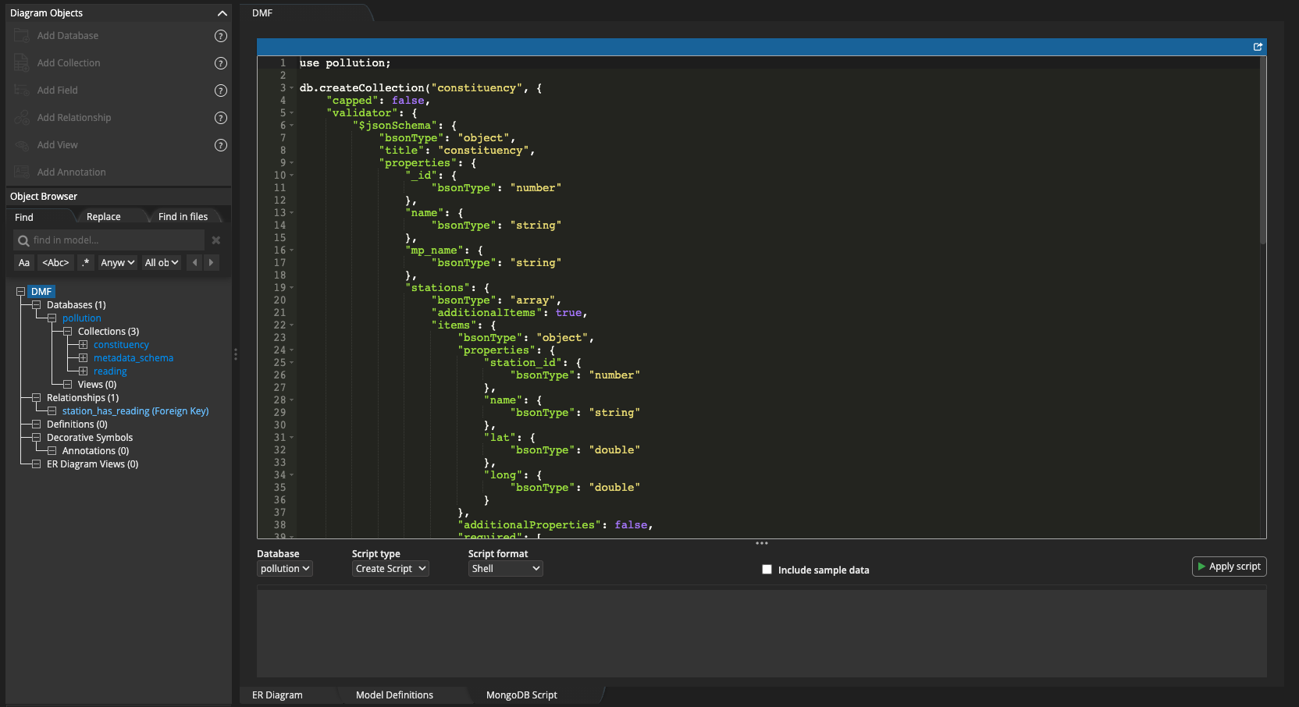Click the help icon next to Add Database
1299x707 pixels.
(x=221, y=36)
